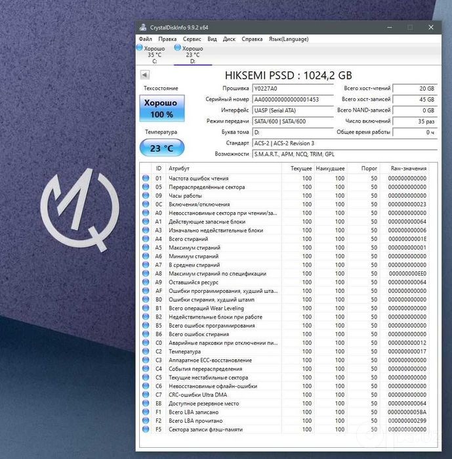
Task: Click status icon of row 09 Часы работы
Action: pos(146,195)
